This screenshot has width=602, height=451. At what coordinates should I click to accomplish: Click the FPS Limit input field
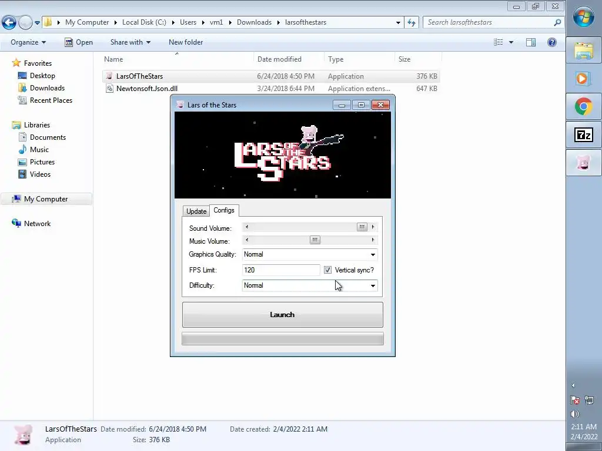[281, 270]
